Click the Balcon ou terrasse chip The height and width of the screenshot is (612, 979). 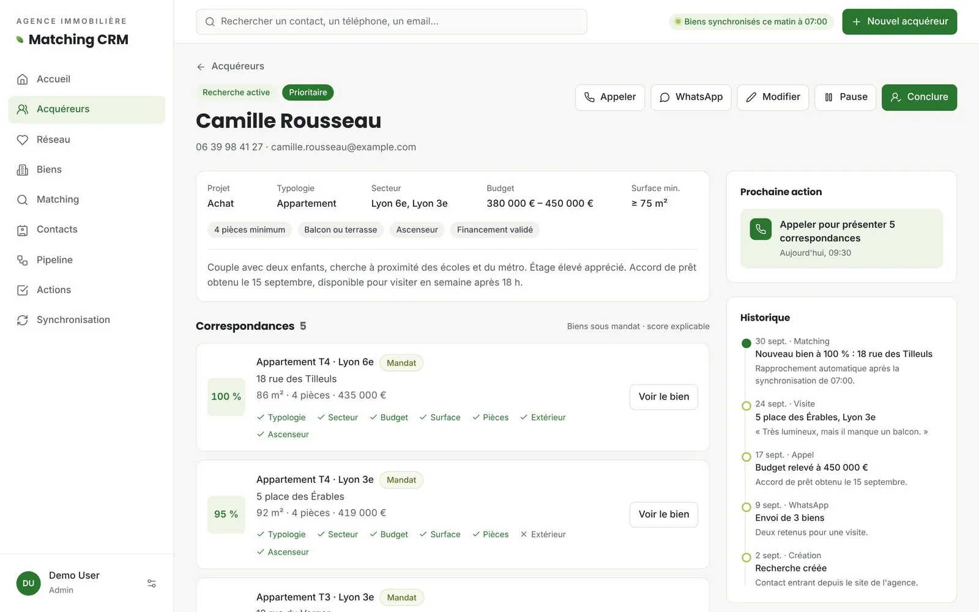pyautogui.click(x=341, y=230)
